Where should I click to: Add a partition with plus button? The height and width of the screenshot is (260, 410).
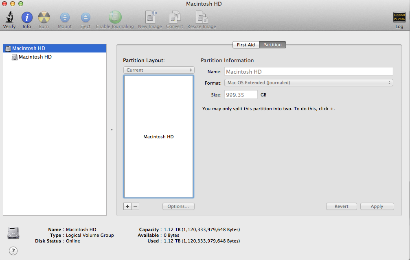coord(127,206)
